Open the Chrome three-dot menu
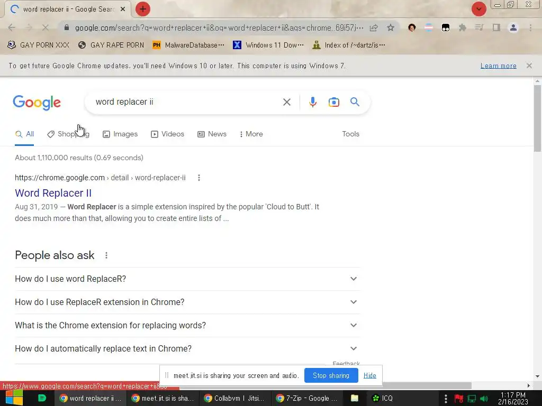 click(x=530, y=27)
